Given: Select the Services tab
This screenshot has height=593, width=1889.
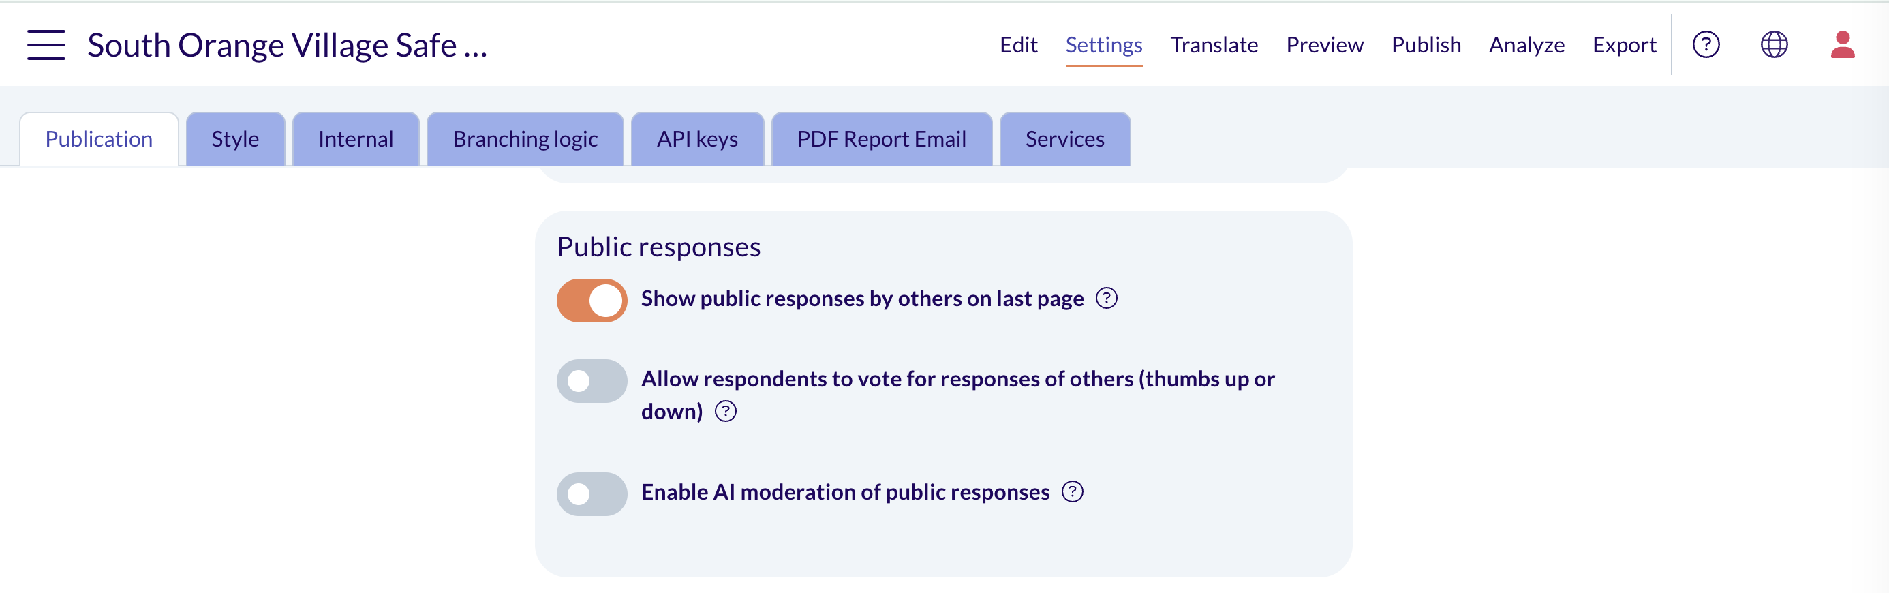Looking at the screenshot, I should (1064, 139).
